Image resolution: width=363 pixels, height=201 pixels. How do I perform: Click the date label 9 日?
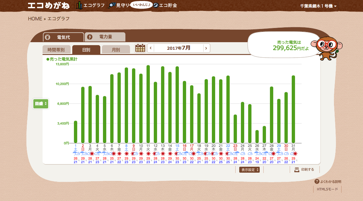pos(134,148)
